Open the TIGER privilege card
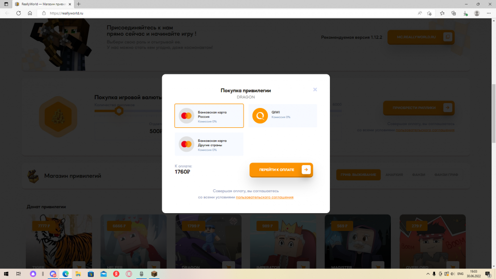 59,242
